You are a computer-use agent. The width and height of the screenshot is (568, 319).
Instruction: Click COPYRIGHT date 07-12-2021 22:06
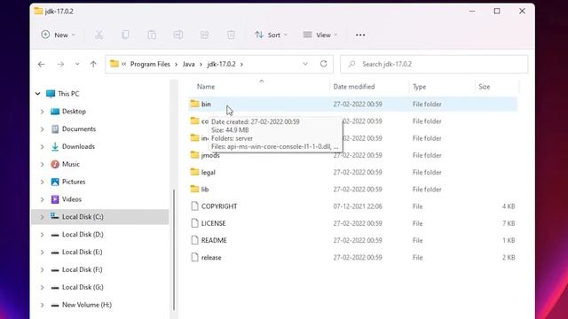[x=357, y=206]
